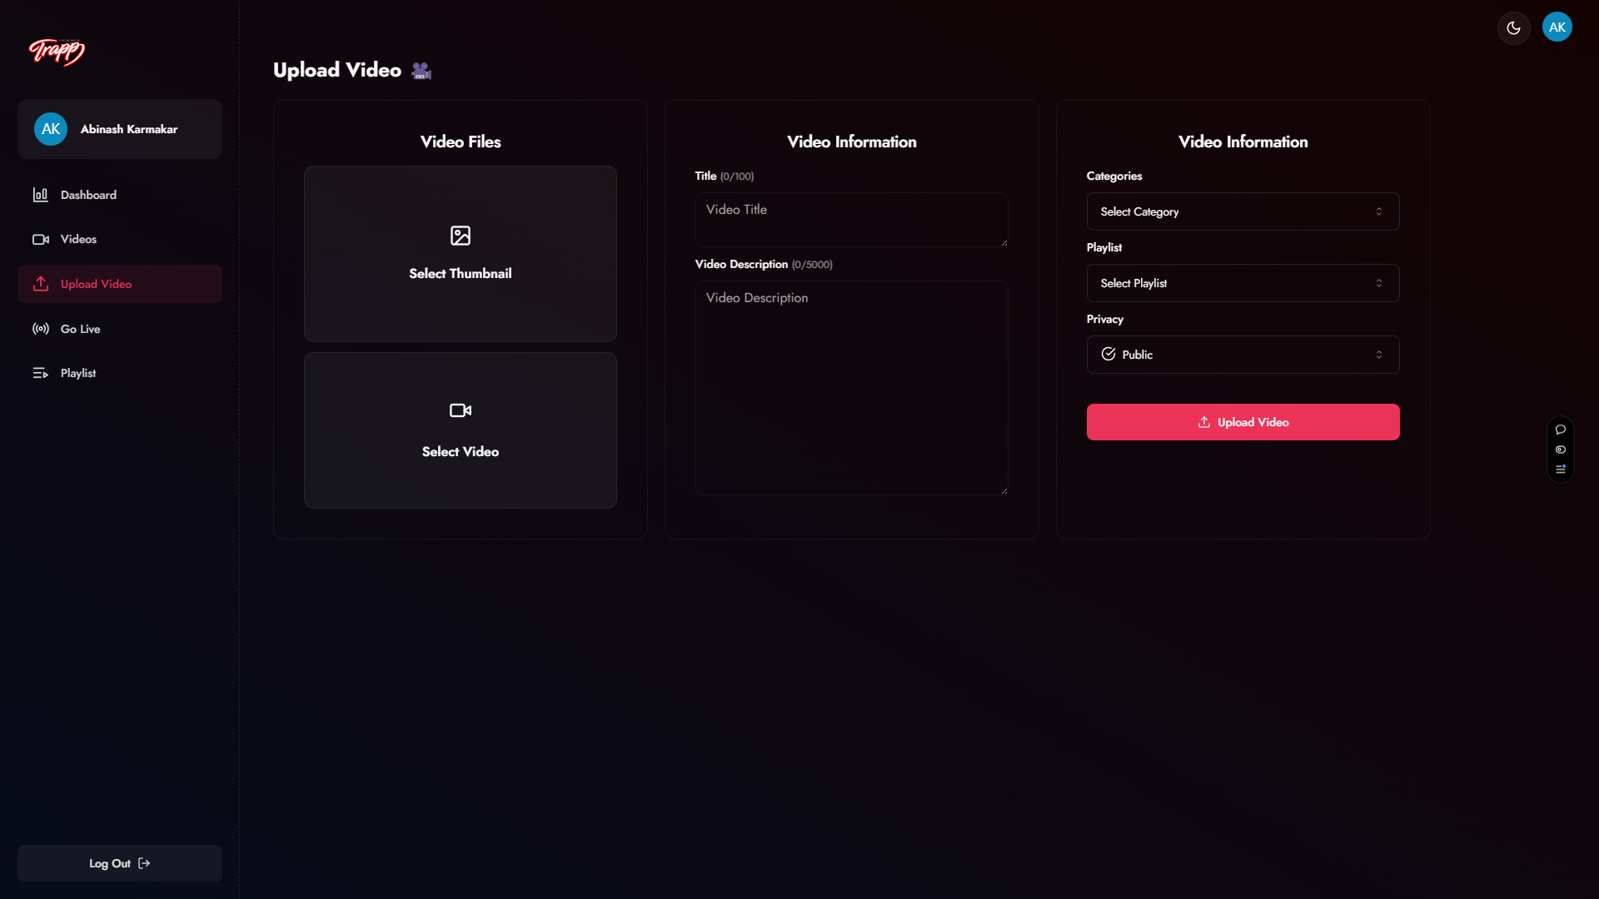
Task: Click the Log Out button
Action: (119, 863)
